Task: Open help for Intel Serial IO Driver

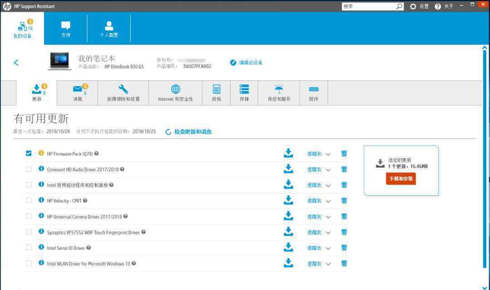Action: click(89, 247)
